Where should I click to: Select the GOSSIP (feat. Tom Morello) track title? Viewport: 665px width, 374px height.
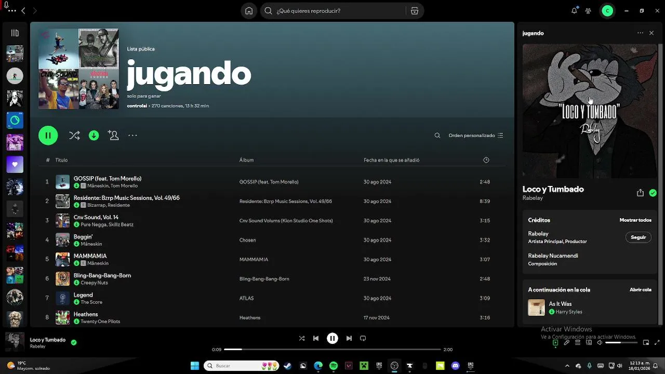click(108, 179)
